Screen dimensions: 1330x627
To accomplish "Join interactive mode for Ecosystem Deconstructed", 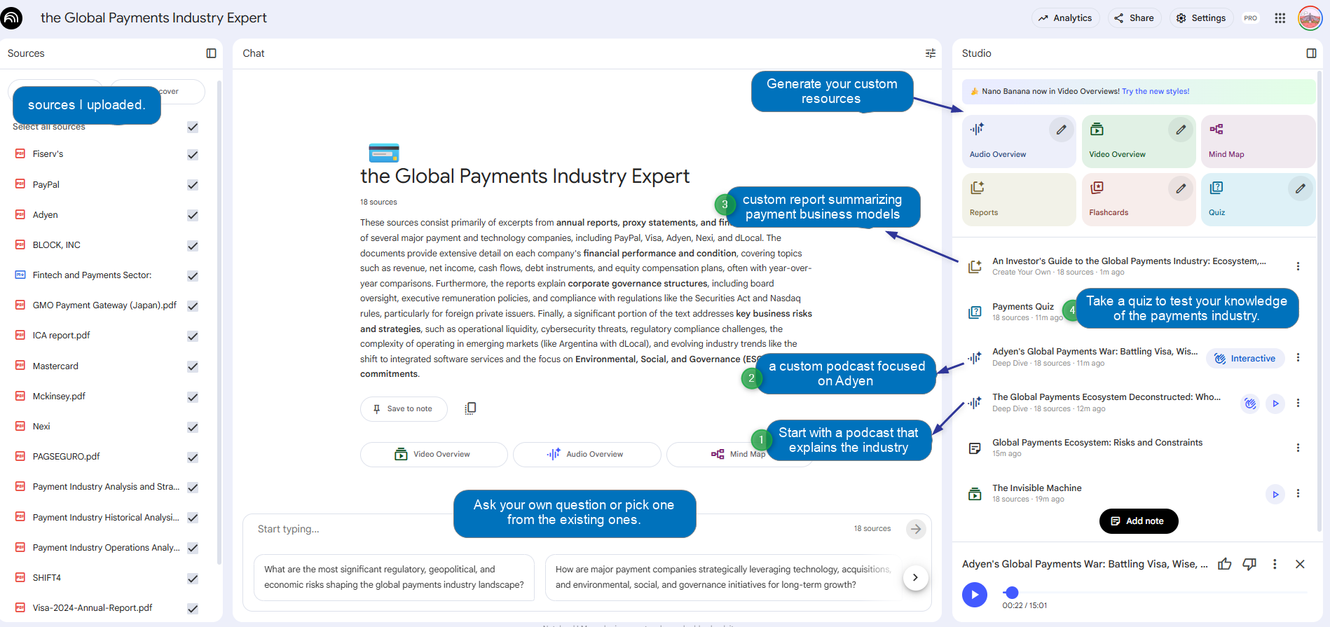I will [x=1250, y=404].
